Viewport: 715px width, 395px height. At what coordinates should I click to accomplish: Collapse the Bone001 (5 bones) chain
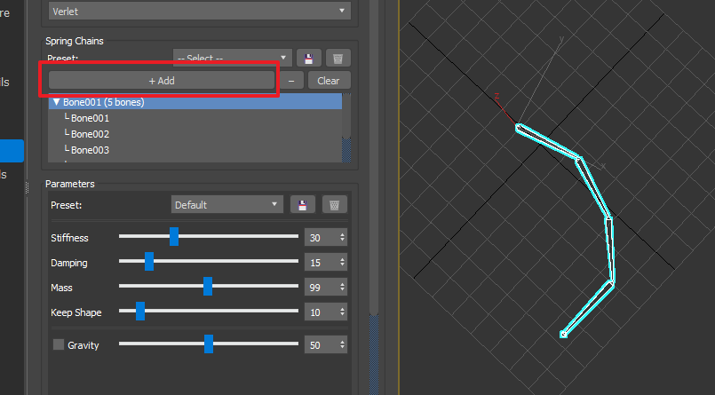coord(56,102)
